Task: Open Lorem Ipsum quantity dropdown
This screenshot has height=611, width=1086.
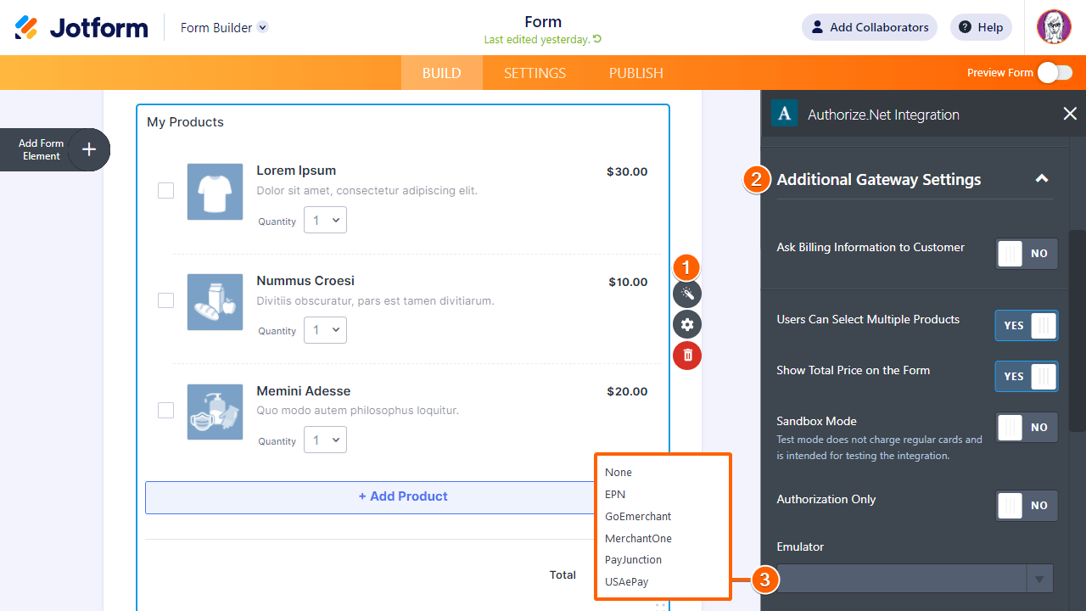Action: coord(325,220)
